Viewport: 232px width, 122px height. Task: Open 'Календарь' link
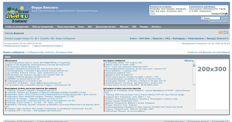[179, 38]
